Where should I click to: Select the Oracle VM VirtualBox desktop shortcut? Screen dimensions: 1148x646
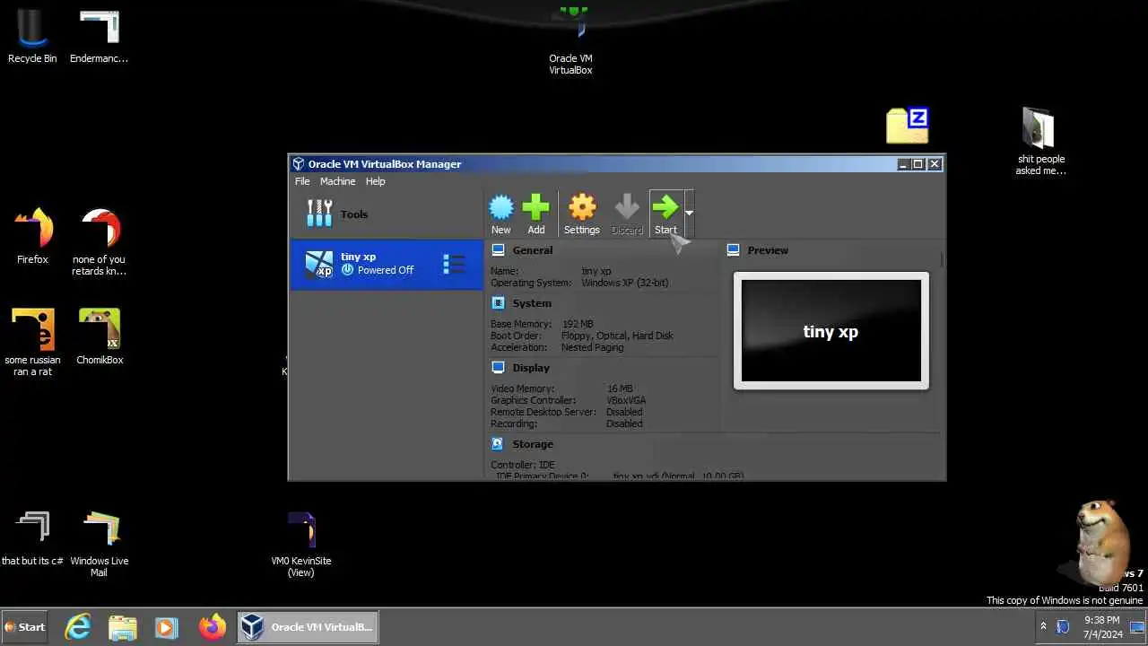pyautogui.click(x=570, y=40)
